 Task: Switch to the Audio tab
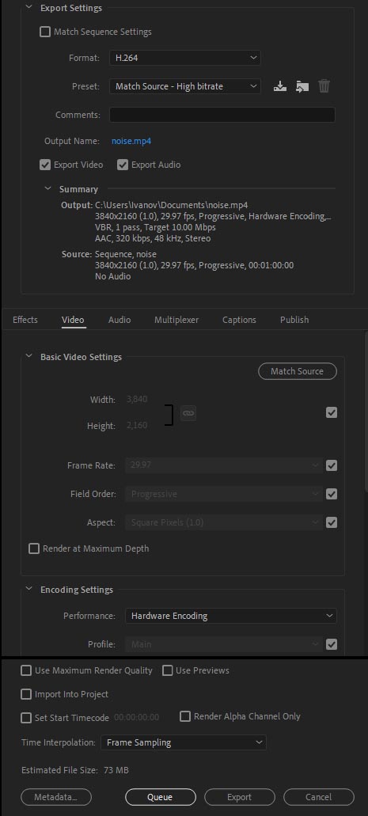[x=120, y=320]
